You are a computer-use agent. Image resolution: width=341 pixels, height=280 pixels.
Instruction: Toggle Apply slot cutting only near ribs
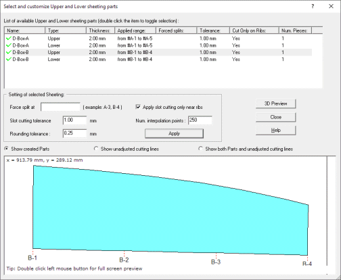138,107
